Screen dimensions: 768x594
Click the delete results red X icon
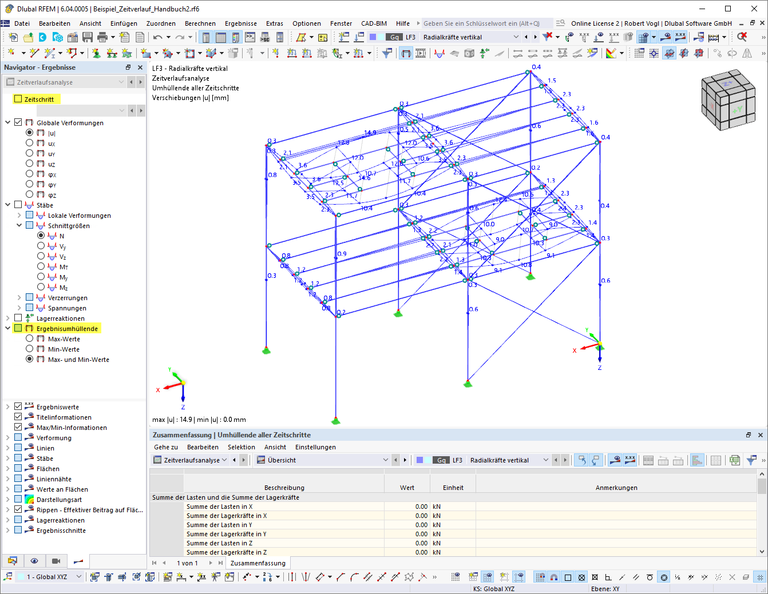pyautogui.click(x=742, y=37)
